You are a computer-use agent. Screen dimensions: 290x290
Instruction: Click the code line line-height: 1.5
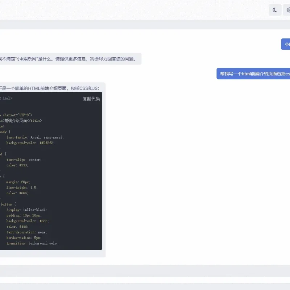(x=22, y=187)
